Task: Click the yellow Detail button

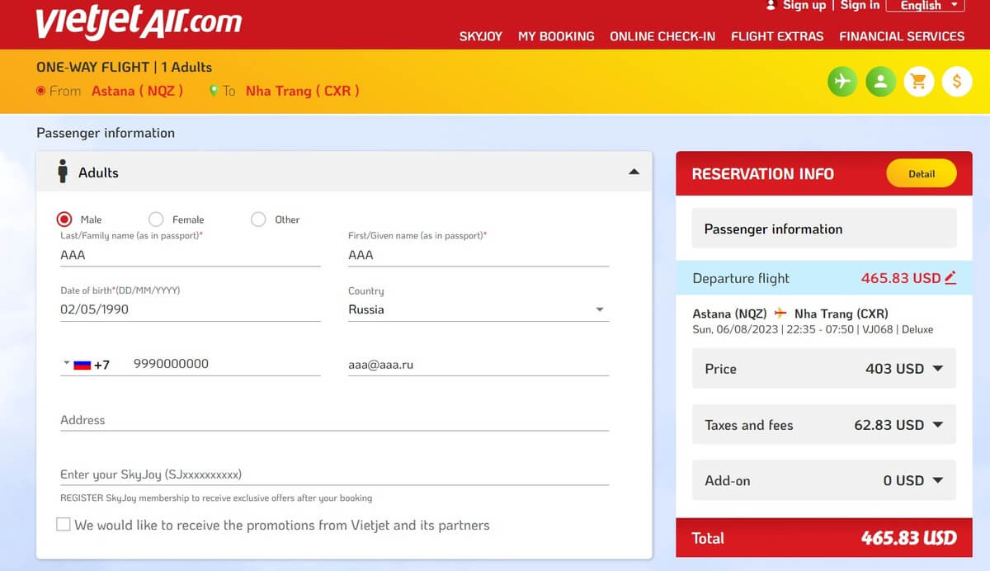Action: [922, 173]
